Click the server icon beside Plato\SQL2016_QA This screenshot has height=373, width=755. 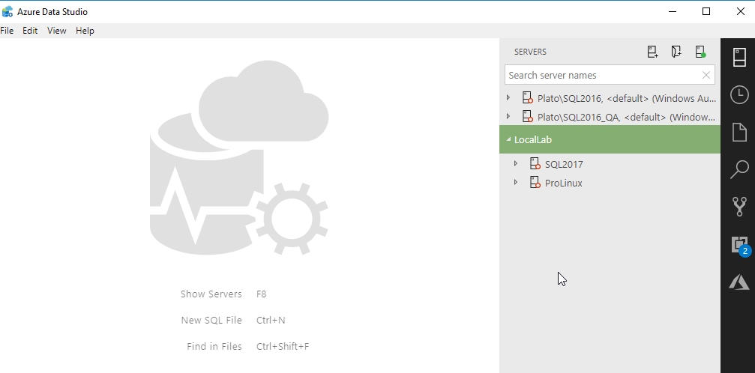[528, 117]
